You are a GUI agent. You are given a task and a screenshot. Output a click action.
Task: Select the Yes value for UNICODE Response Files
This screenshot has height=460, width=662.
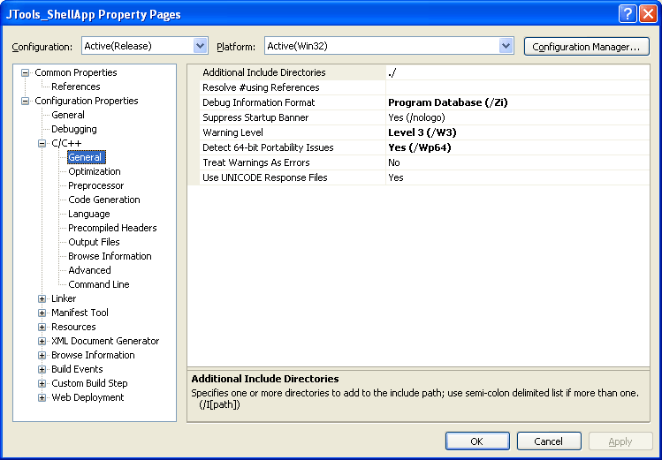click(x=518, y=177)
